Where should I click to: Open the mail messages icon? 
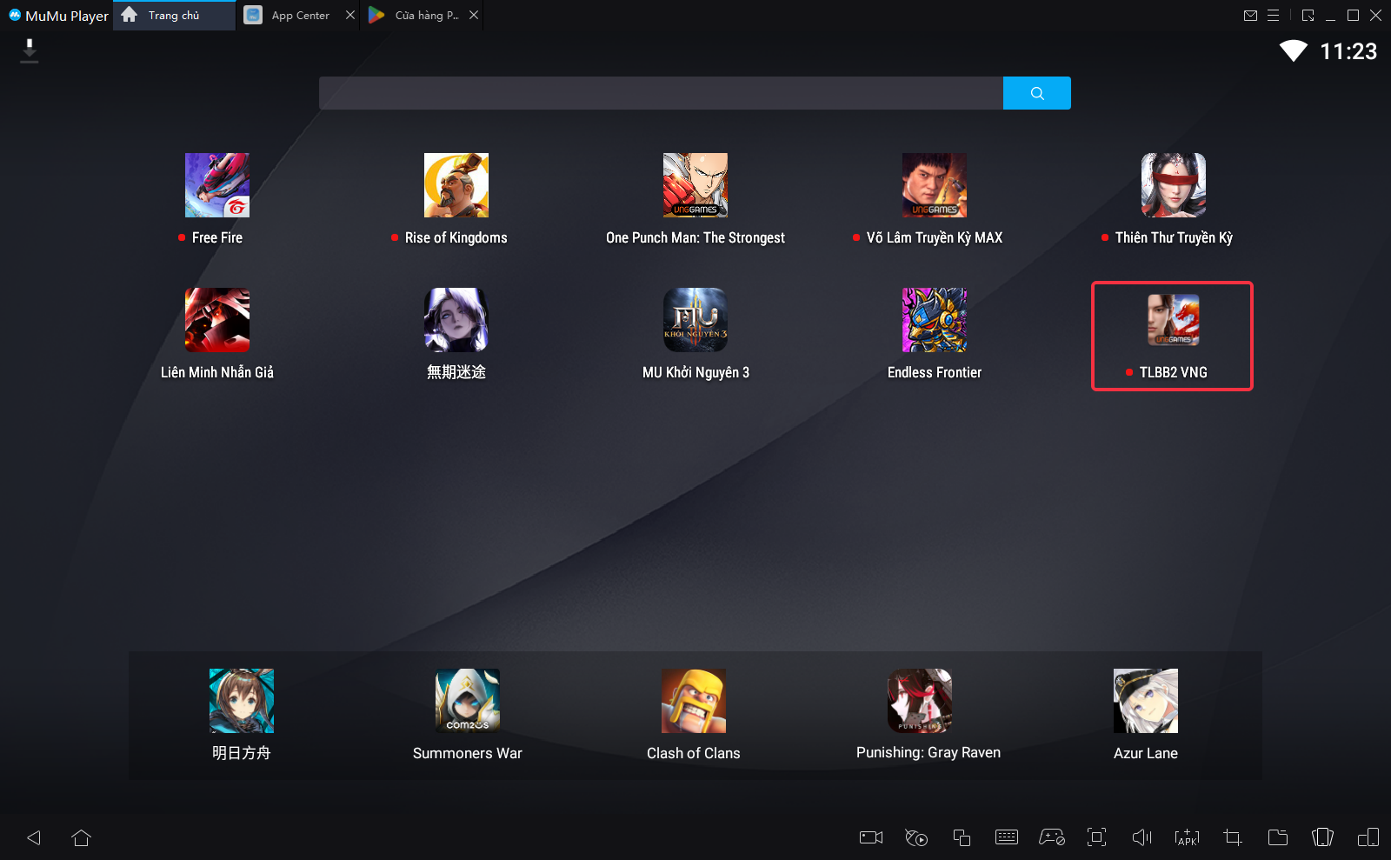(1250, 16)
